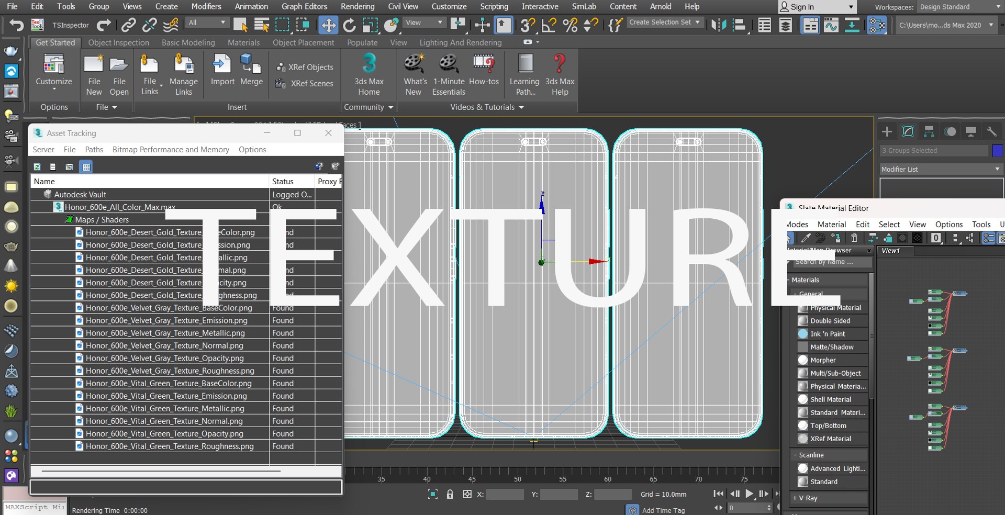Screen dimensions: 1005x515
Task: Open the Select by Name tool
Action: (x=261, y=25)
